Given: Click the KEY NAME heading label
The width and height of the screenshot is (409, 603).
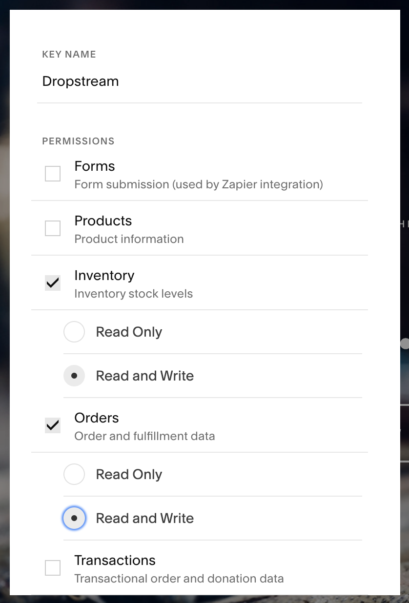Looking at the screenshot, I should 69,54.
